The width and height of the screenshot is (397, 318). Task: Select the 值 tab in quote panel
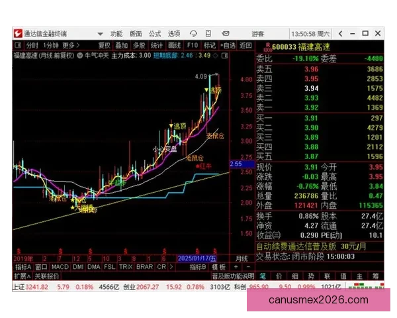coord(343,276)
